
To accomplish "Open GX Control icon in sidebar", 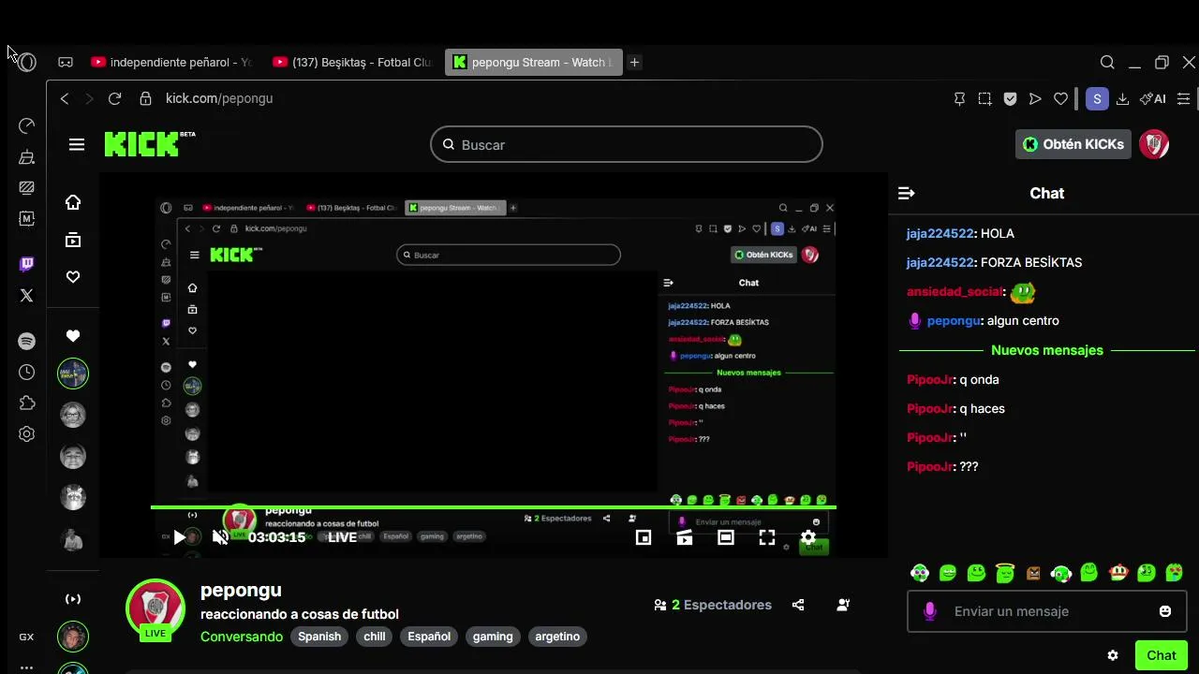I will point(26,125).
